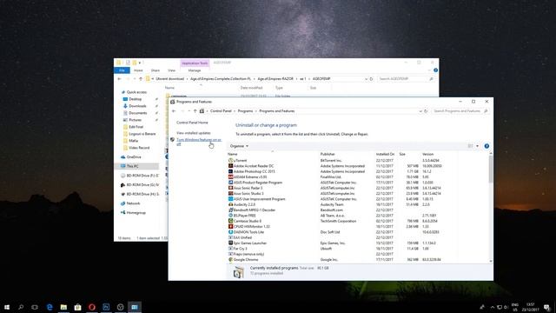The image size is (556, 313).
Task: Open the Home tab in File Explorer
Action: pyautogui.click(x=138, y=70)
